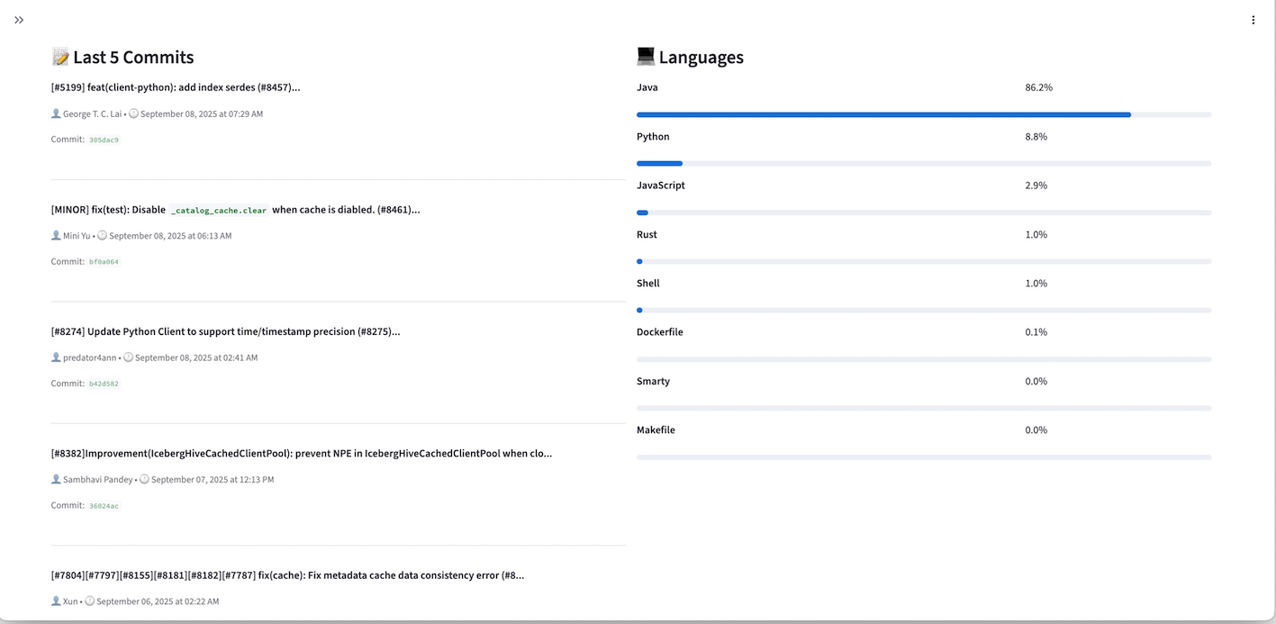Open the app options three-dot menu
Image resolution: width=1276 pixels, height=624 pixels.
[x=1253, y=19]
